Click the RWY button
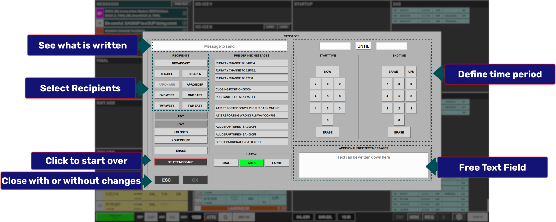This screenshot has height=222, width=556. (x=181, y=124)
